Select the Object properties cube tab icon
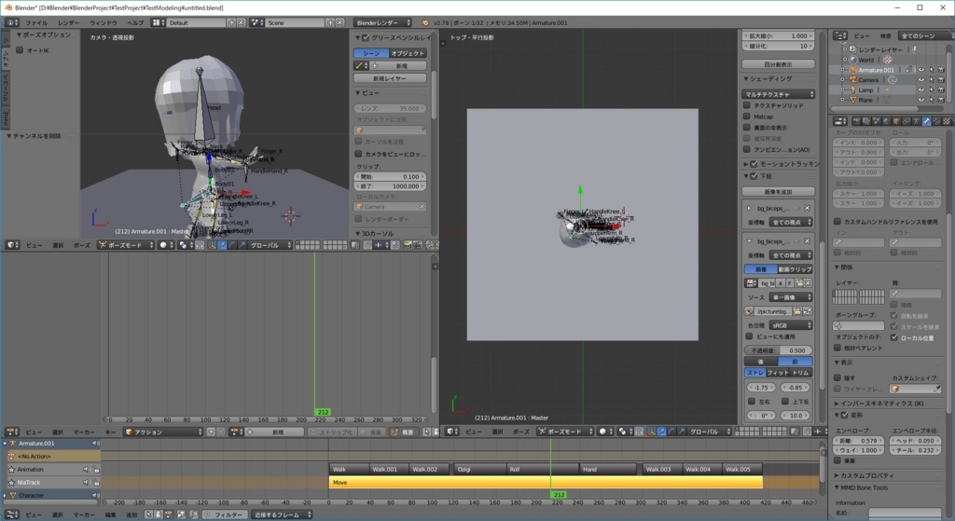 click(896, 121)
